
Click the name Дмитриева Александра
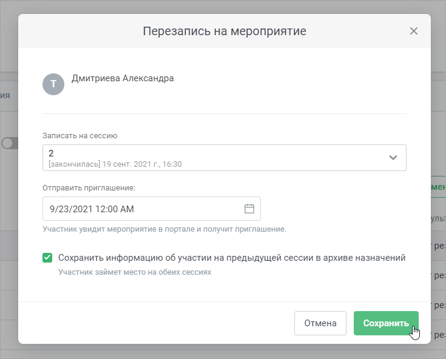123,78
